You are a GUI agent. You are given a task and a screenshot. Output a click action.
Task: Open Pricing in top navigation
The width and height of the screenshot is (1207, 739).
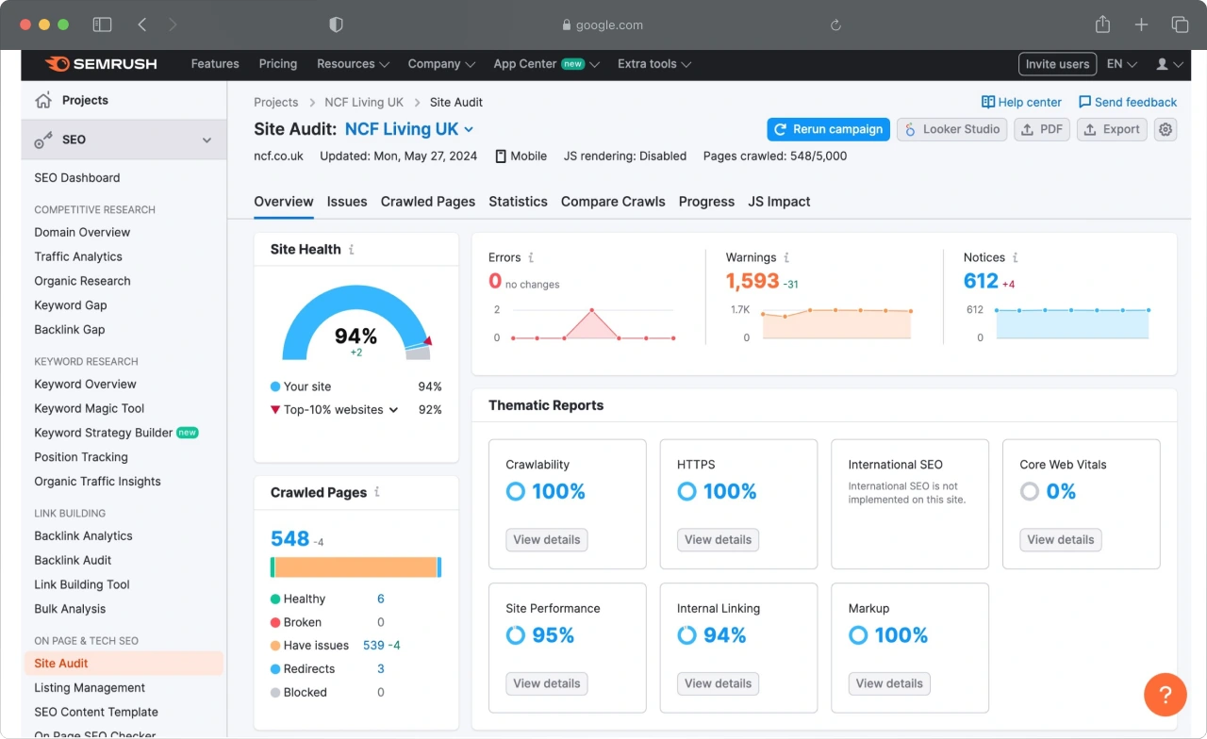click(x=278, y=64)
